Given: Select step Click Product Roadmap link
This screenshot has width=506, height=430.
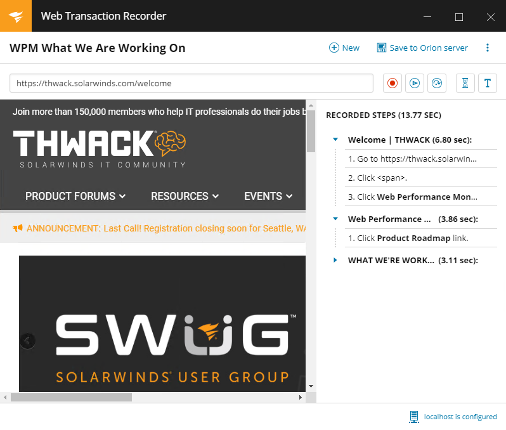Looking at the screenshot, I should (421, 238).
